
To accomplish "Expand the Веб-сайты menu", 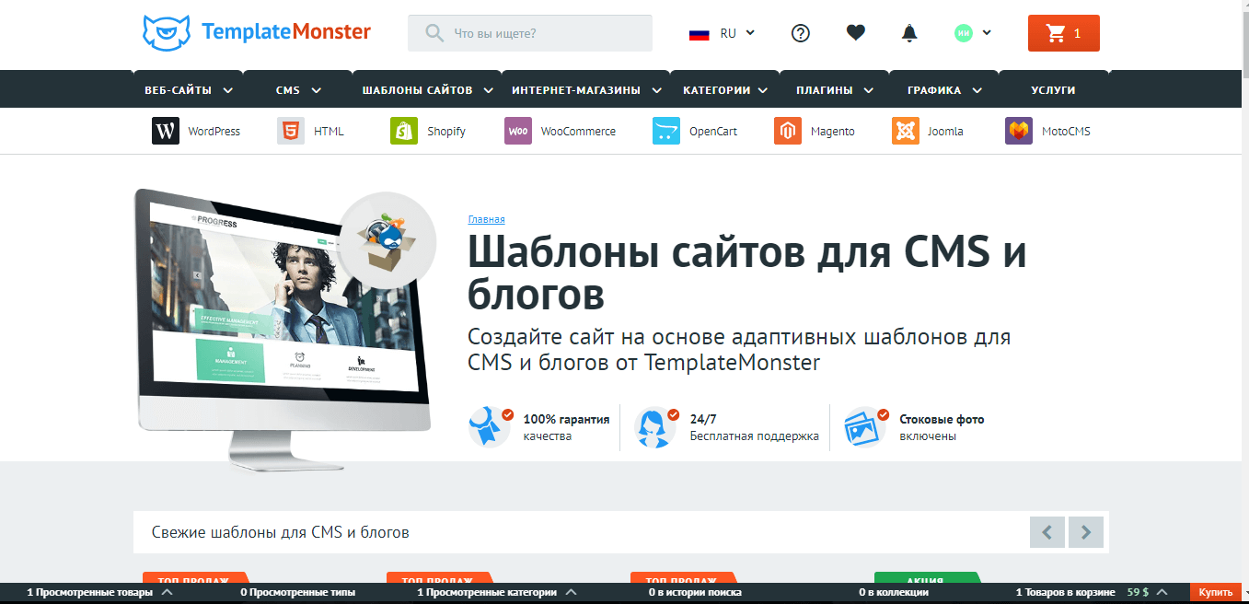I will click(x=188, y=90).
